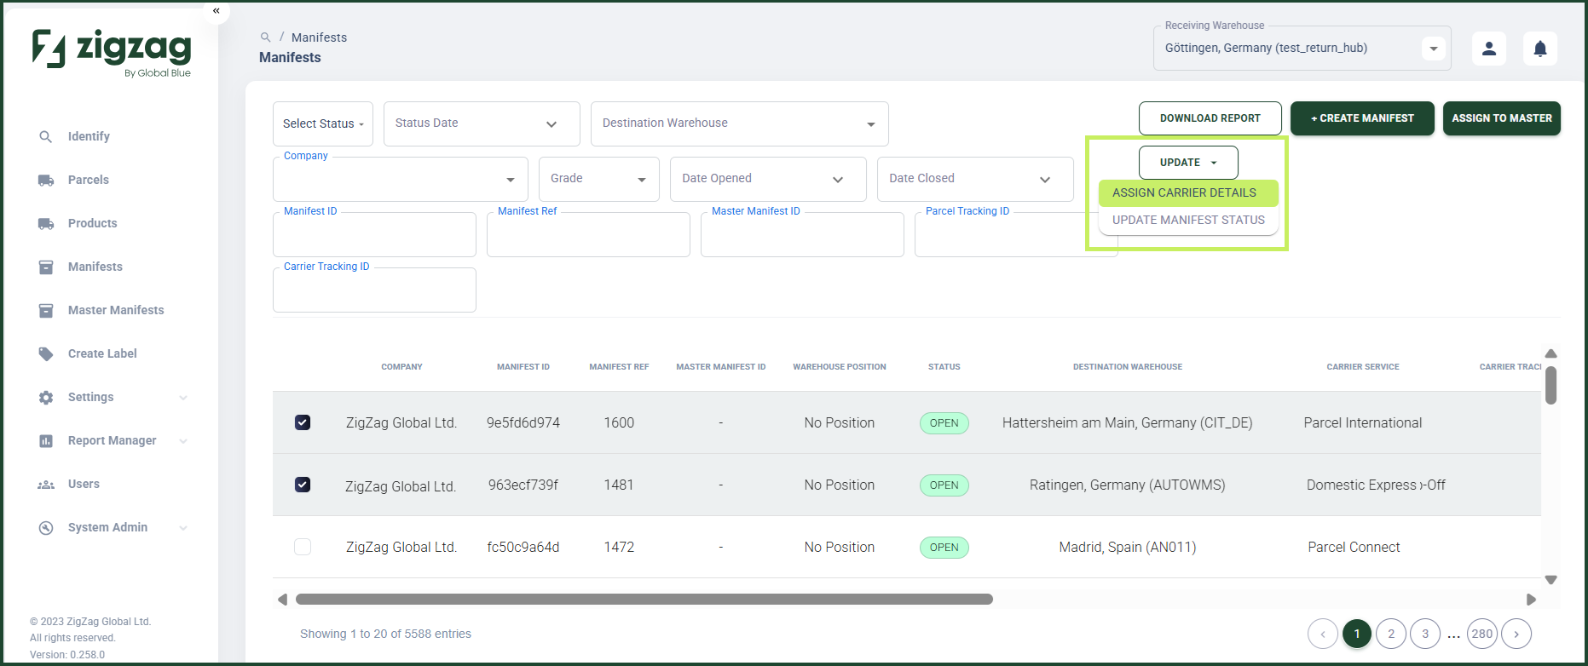Go to the previous page arrow

point(1323,634)
